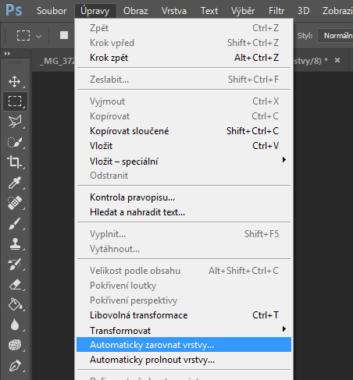
Task: Switch to the _MG_372 document tab
Action: 57,61
